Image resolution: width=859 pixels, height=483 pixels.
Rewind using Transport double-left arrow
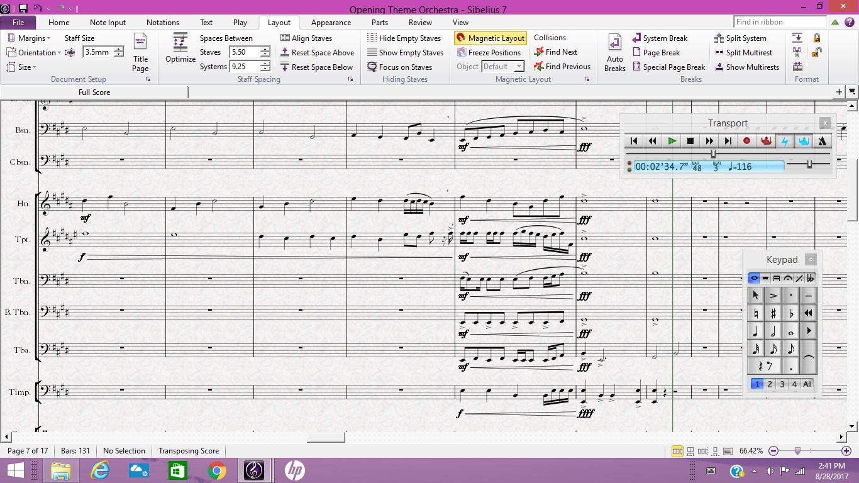[653, 141]
